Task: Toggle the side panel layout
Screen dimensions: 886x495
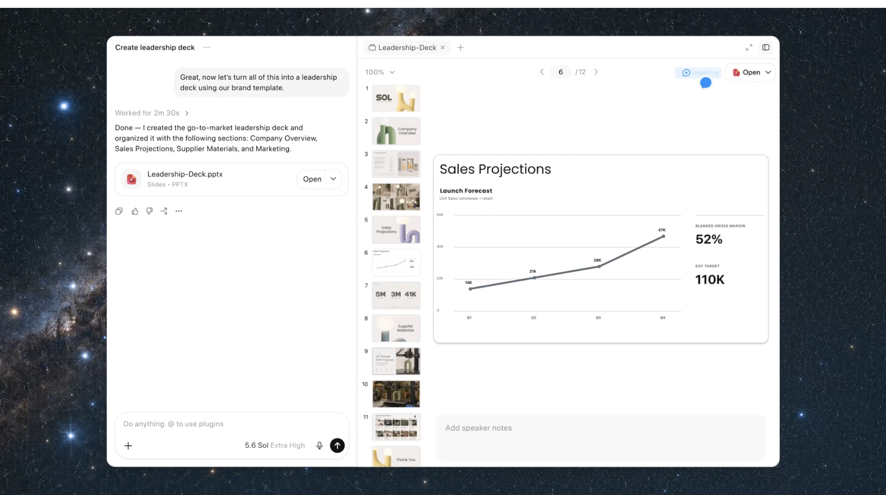Action: [766, 48]
